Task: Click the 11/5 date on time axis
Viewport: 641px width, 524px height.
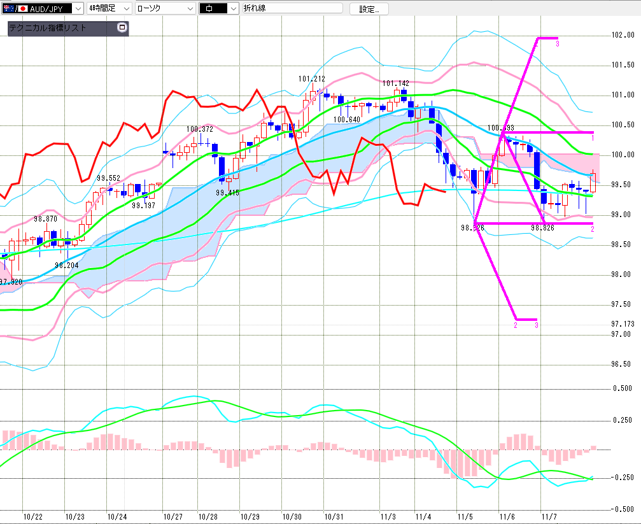Action: [465, 516]
